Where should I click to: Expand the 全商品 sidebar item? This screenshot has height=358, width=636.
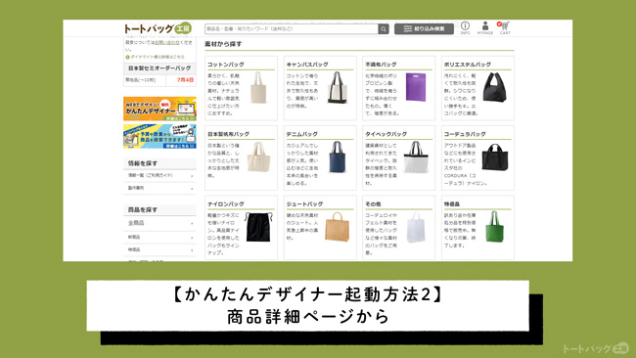pyautogui.click(x=159, y=223)
